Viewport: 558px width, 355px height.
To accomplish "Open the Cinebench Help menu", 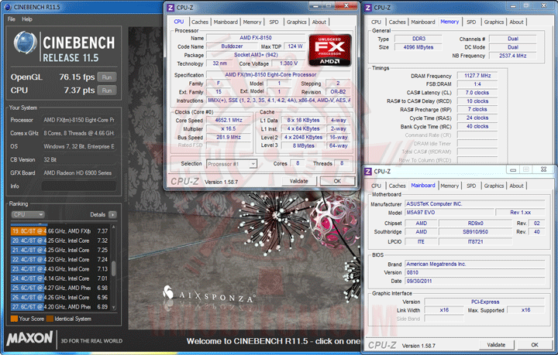I will click(27, 19).
